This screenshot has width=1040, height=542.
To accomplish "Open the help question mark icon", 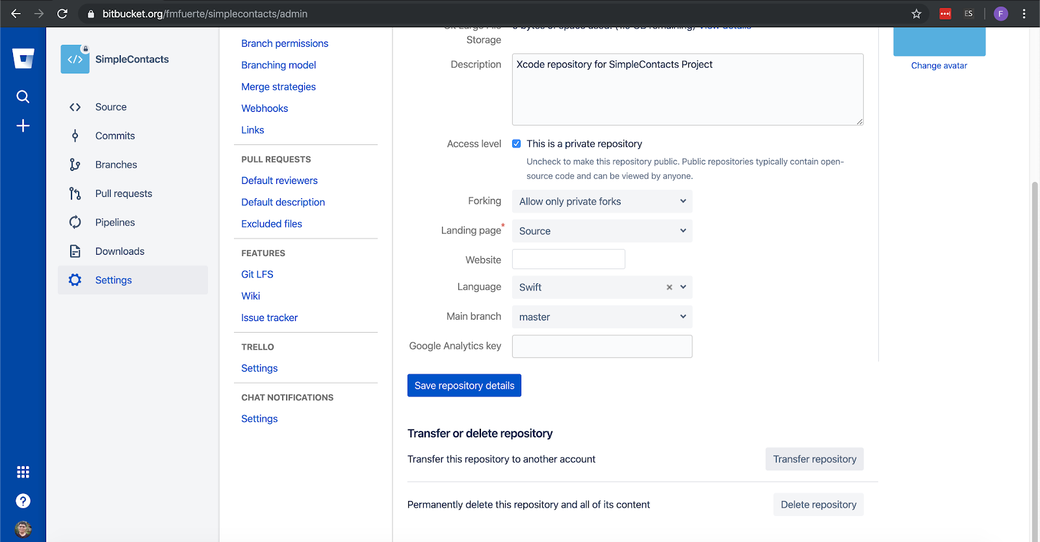I will pos(23,501).
